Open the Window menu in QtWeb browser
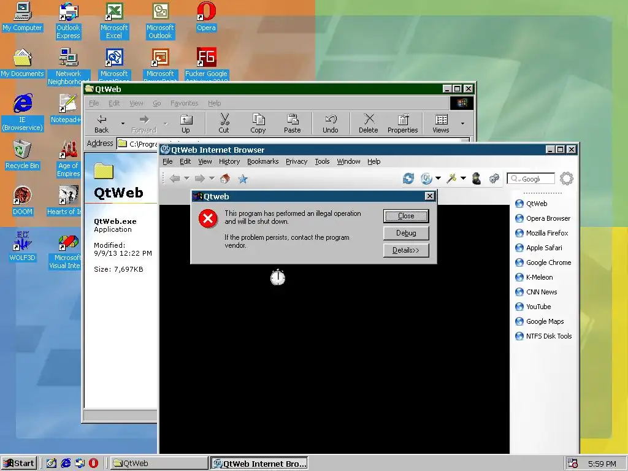This screenshot has width=628, height=471. pyautogui.click(x=348, y=161)
